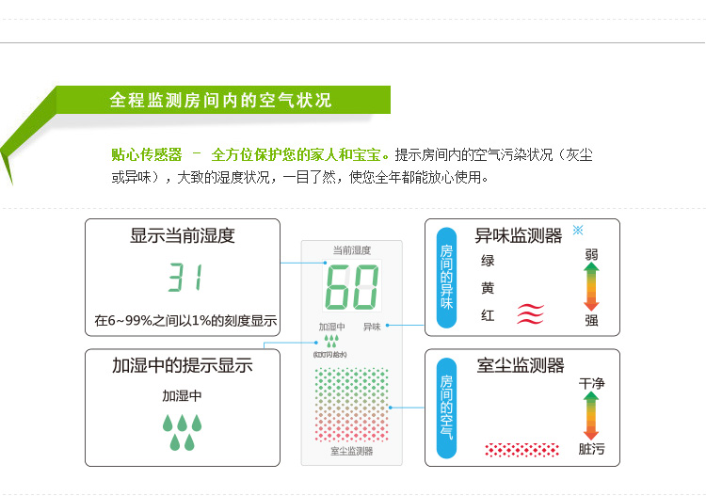Click the weak-to-strong odor gradient arrow

pos(591,286)
